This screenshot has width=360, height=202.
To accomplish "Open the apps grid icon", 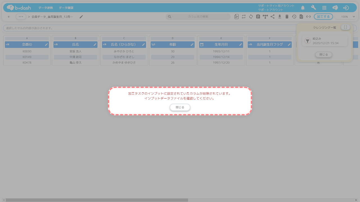I will point(324,8).
